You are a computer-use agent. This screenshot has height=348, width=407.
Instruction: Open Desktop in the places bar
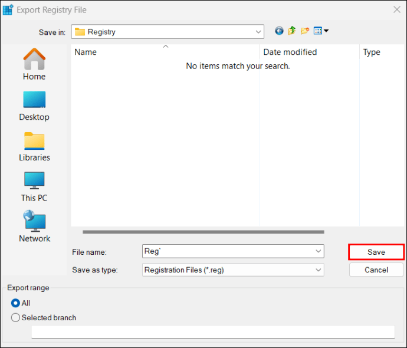[34, 106]
